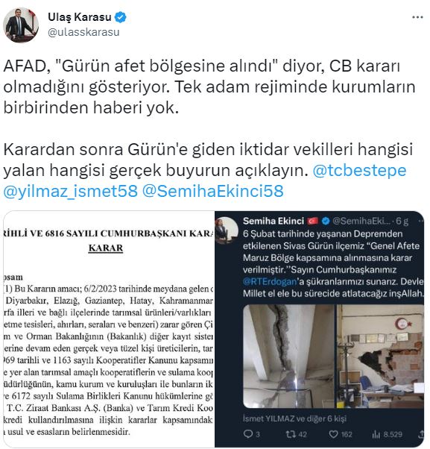Click the share icon in embedded tweet
The width and height of the screenshot is (430, 449).
pos(421,434)
